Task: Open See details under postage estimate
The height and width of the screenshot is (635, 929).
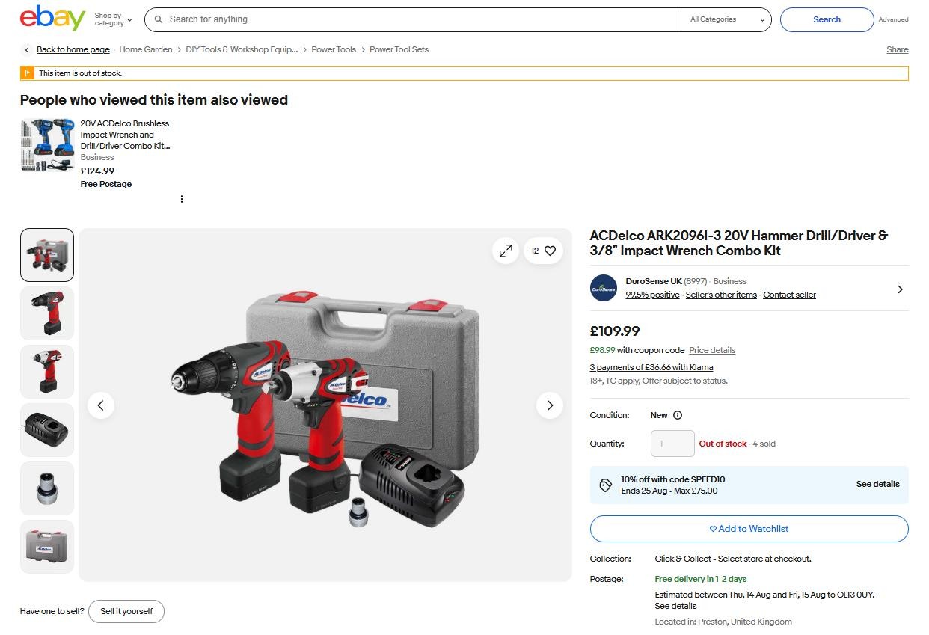Action: pos(675,606)
